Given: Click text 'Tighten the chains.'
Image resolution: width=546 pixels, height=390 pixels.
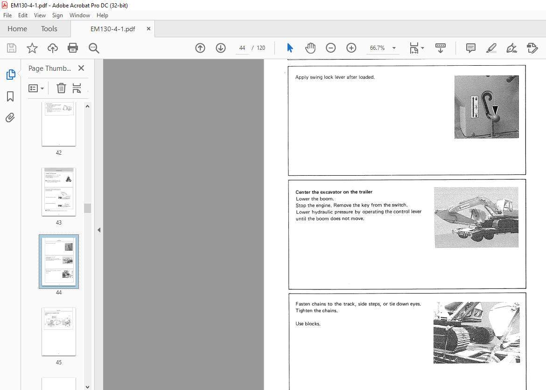Looking at the screenshot, I should pos(316,311).
